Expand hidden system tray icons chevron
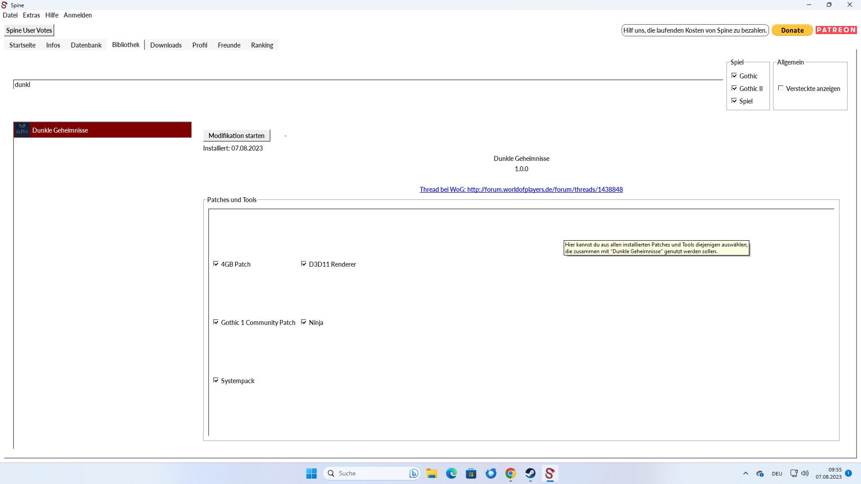The image size is (861, 484). point(745,473)
